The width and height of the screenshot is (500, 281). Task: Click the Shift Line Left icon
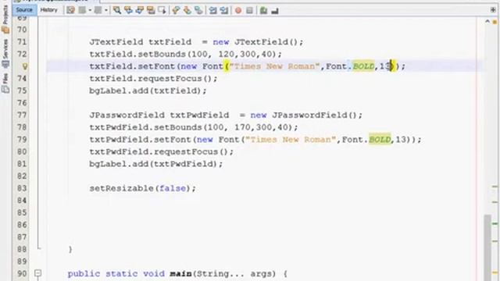pyautogui.click(x=212, y=10)
